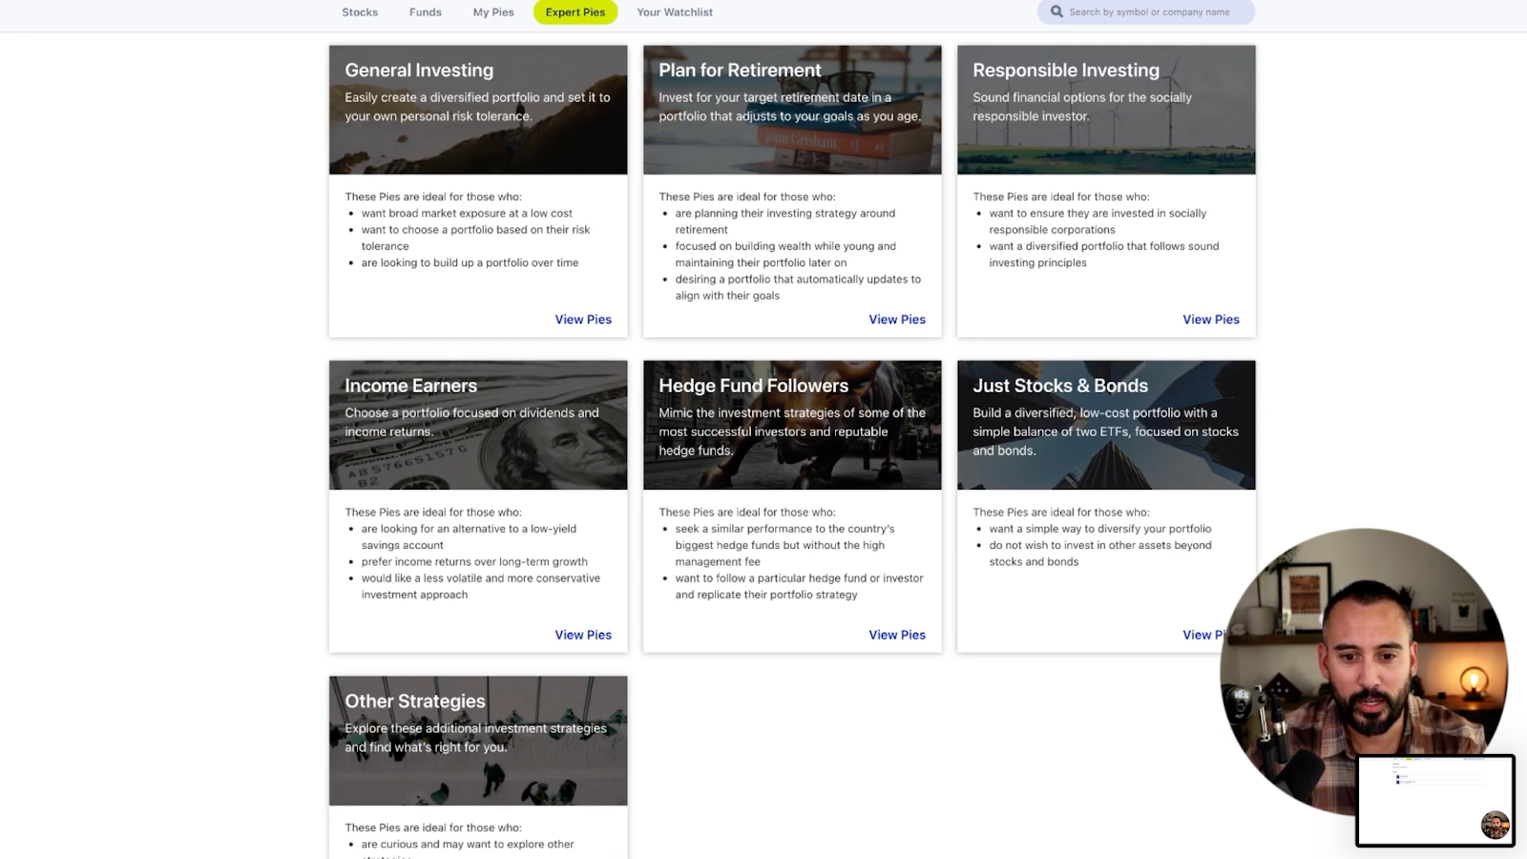Click bullet "want to ensure they are invested in socially responsible corporations"
This screenshot has width=1527, height=859.
[x=1098, y=221]
